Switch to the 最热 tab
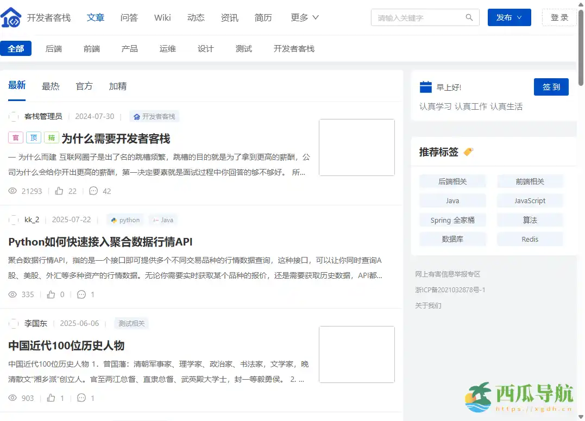This screenshot has height=421, width=585. point(51,85)
